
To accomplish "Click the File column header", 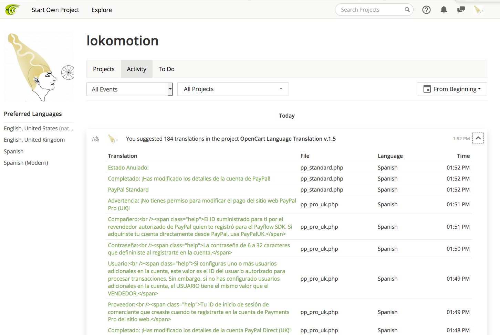I will (305, 156).
